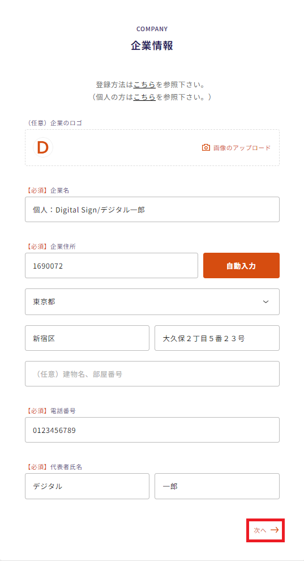Click 画像のアップロード text link

click(242, 147)
